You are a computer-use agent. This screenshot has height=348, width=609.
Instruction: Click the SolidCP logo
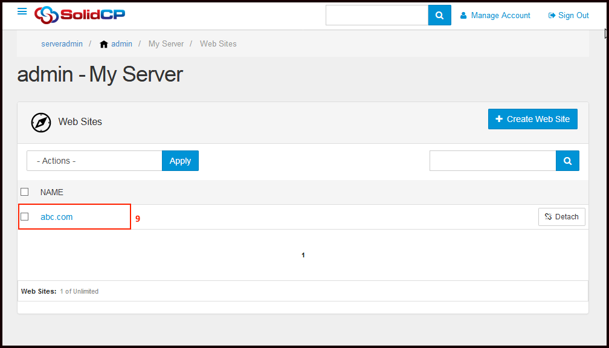(80, 14)
